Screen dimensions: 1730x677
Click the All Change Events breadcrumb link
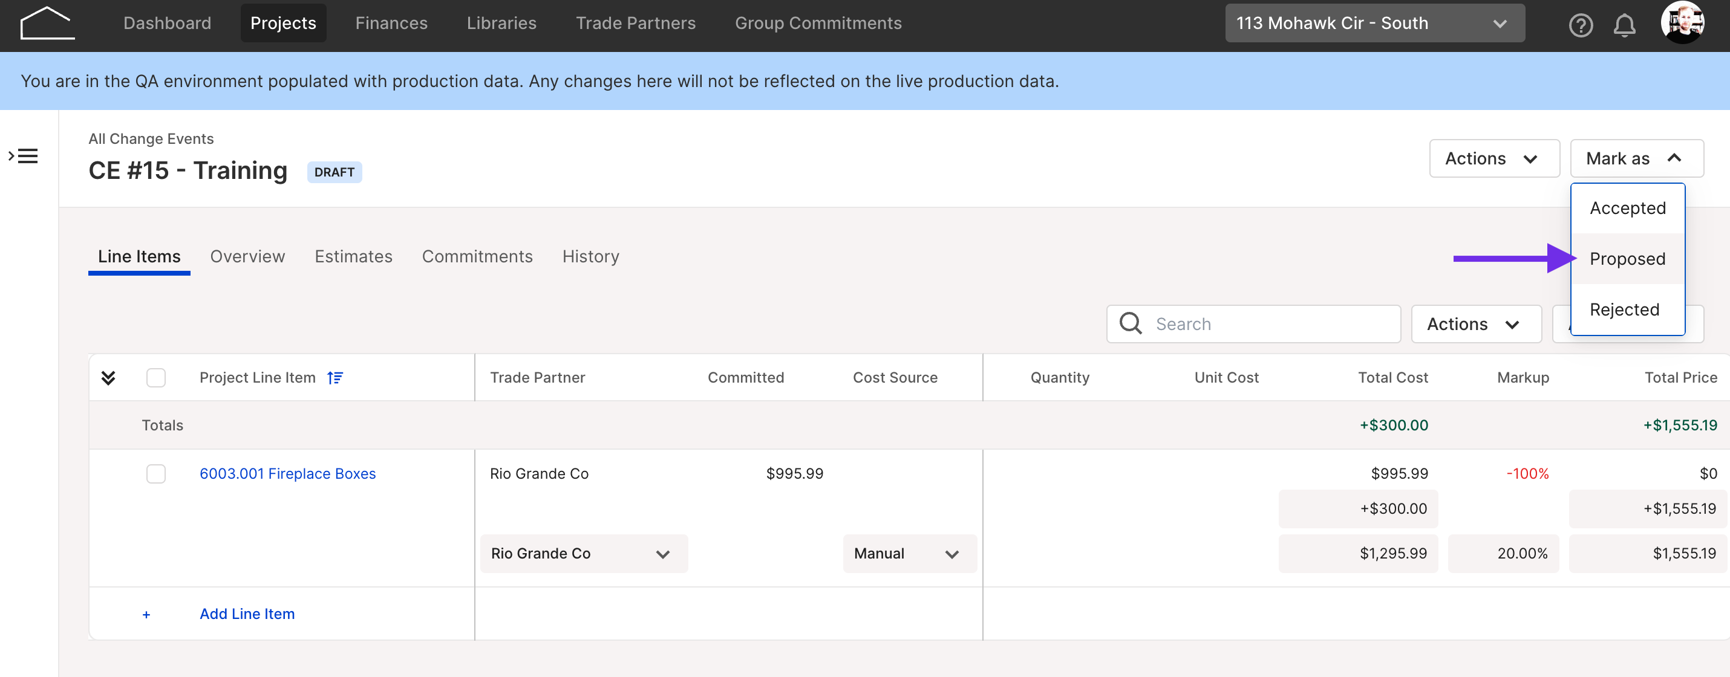(151, 139)
